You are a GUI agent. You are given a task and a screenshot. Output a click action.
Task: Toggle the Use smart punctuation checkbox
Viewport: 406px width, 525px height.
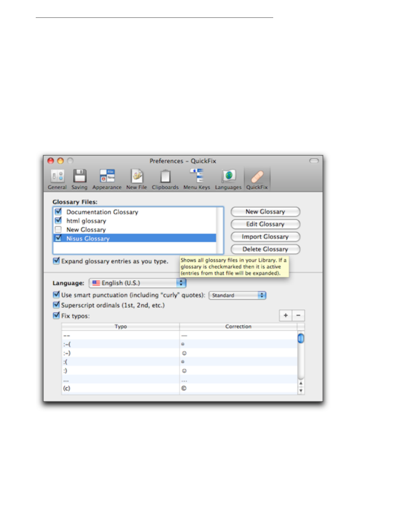click(56, 295)
